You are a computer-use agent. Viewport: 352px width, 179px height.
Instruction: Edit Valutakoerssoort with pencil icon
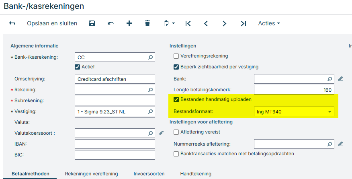(x=161, y=133)
